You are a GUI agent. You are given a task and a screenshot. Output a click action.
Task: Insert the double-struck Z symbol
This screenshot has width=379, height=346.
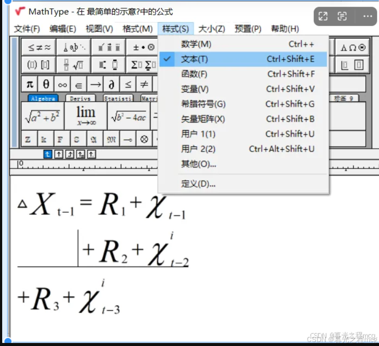pyautogui.click(x=29, y=139)
